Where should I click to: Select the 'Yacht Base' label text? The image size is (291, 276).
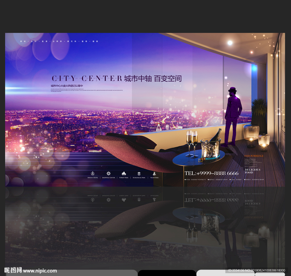[154, 178]
